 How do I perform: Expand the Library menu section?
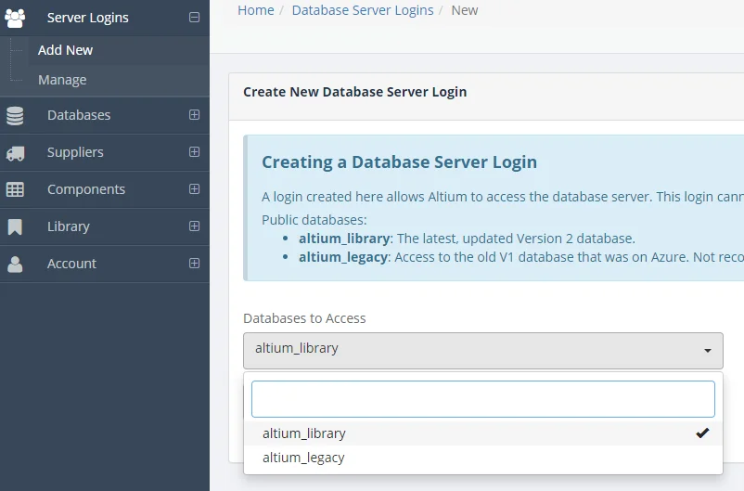pyautogui.click(x=194, y=226)
